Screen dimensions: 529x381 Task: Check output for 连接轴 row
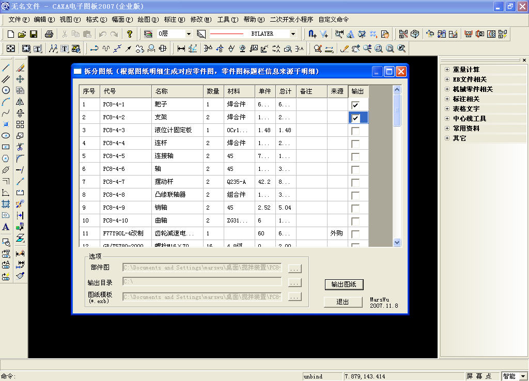point(355,156)
